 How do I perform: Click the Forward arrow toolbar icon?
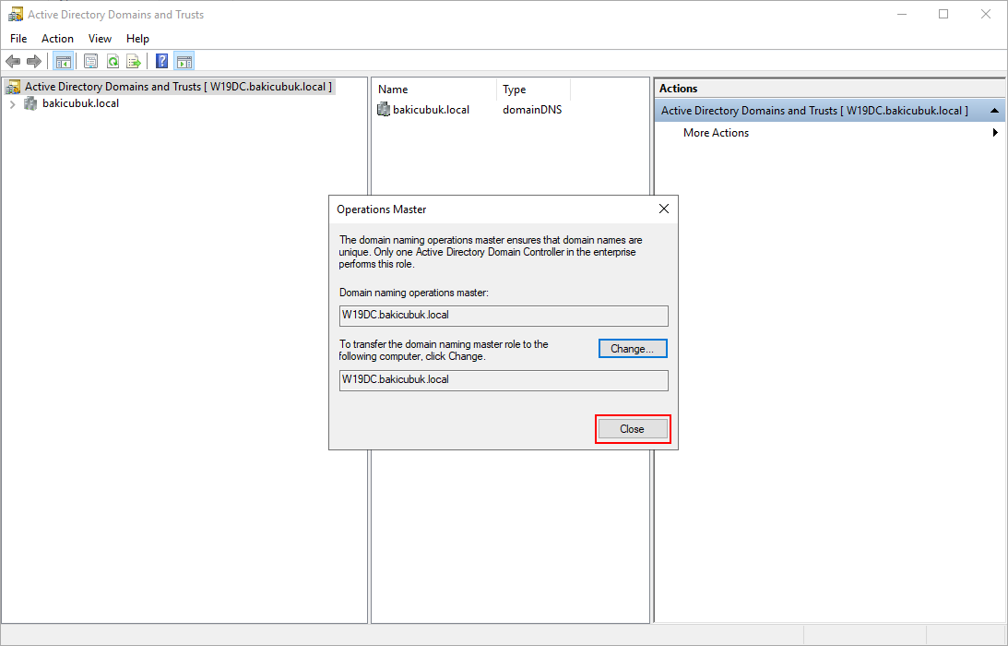(34, 61)
